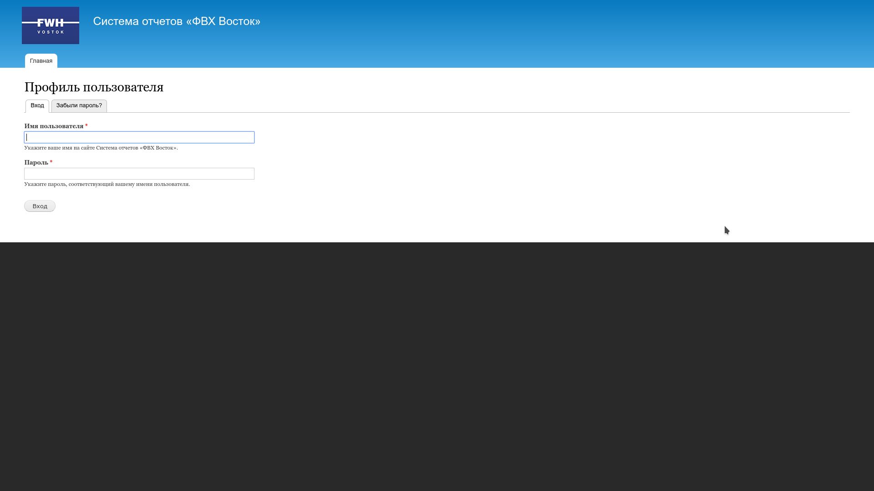Focus the Имя пользователя input field
The image size is (874, 491).
pos(139,137)
